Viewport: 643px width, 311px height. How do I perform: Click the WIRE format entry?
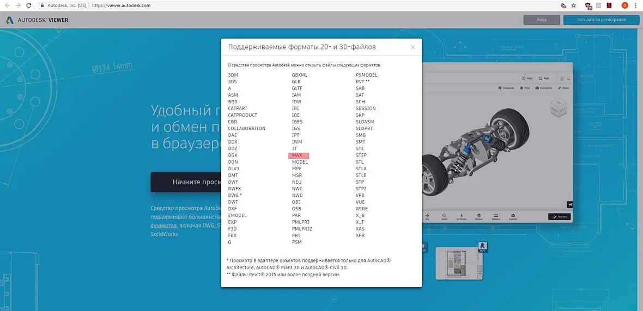[362, 209]
